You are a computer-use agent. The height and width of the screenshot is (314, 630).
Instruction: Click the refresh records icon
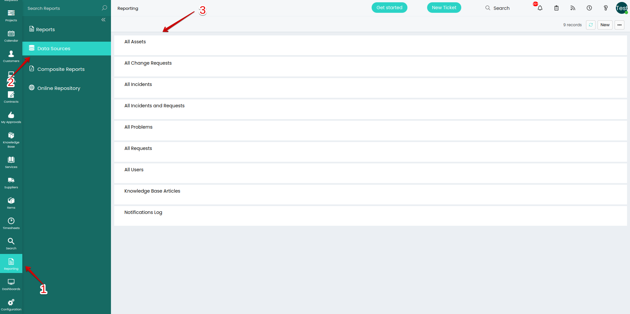click(590, 25)
